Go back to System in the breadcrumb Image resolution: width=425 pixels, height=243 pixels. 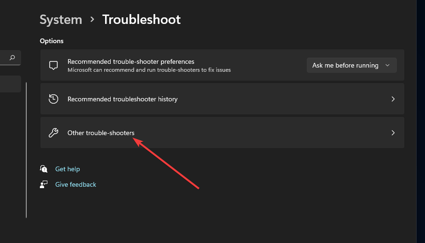61,19
